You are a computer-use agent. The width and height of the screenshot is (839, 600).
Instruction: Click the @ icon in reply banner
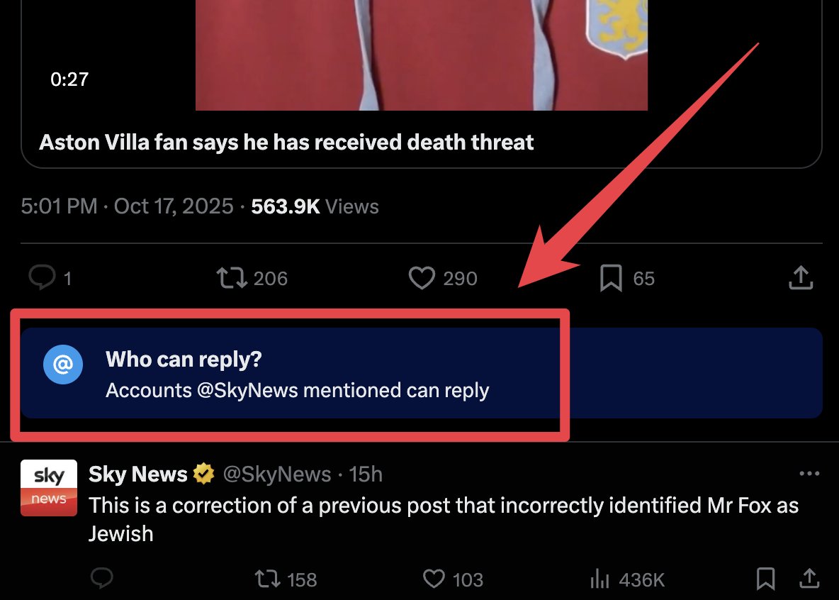(62, 365)
